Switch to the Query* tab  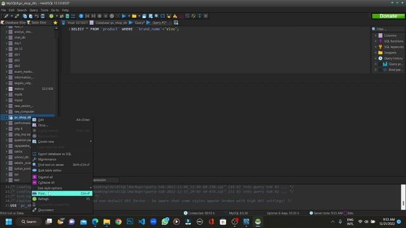click(x=137, y=23)
